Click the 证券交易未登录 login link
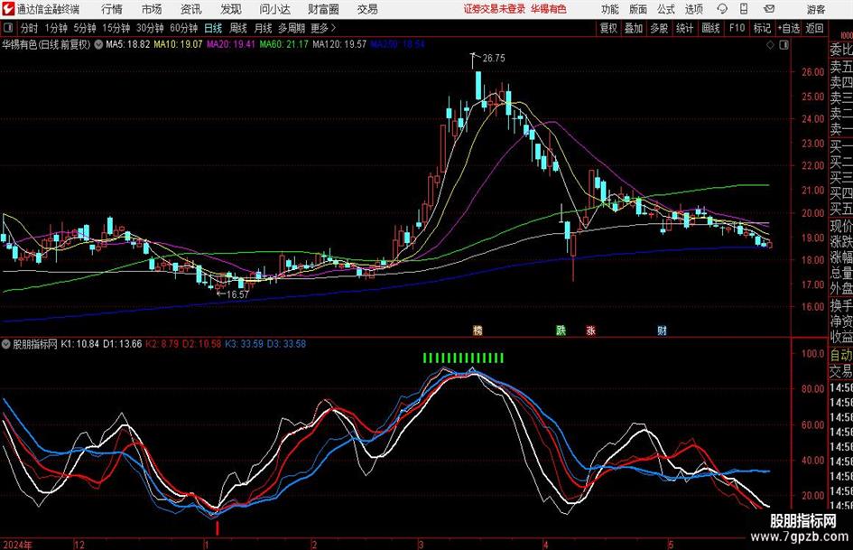This screenshot has height=550, width=853. pos(495,9)
